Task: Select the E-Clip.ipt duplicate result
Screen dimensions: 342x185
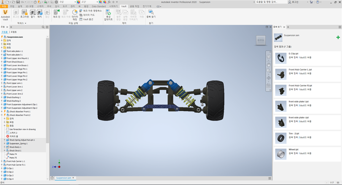Action: 307,58
